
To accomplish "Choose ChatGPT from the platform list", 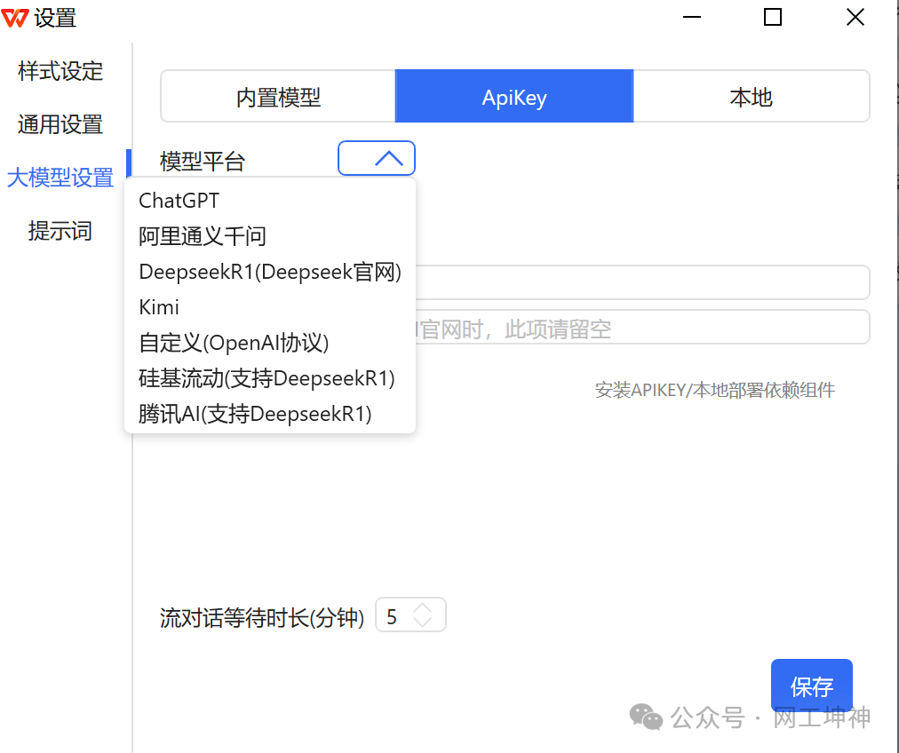I will pyautogui.click(x=269, y=201).
